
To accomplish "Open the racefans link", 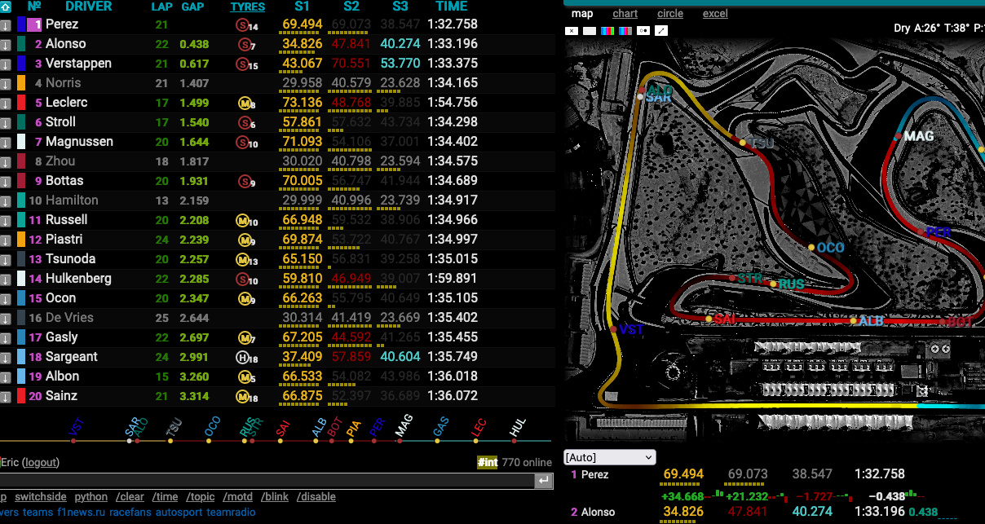I will point(130,513).
